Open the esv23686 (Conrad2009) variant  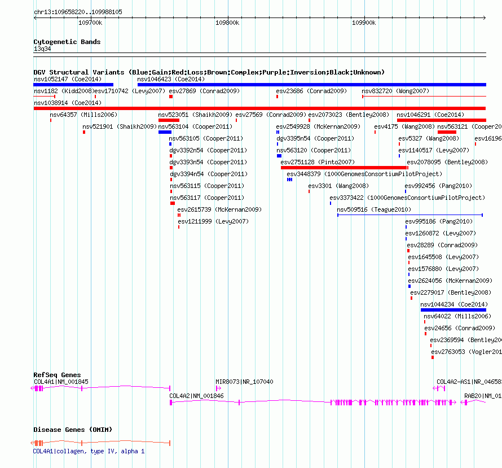tap(311, 91)
